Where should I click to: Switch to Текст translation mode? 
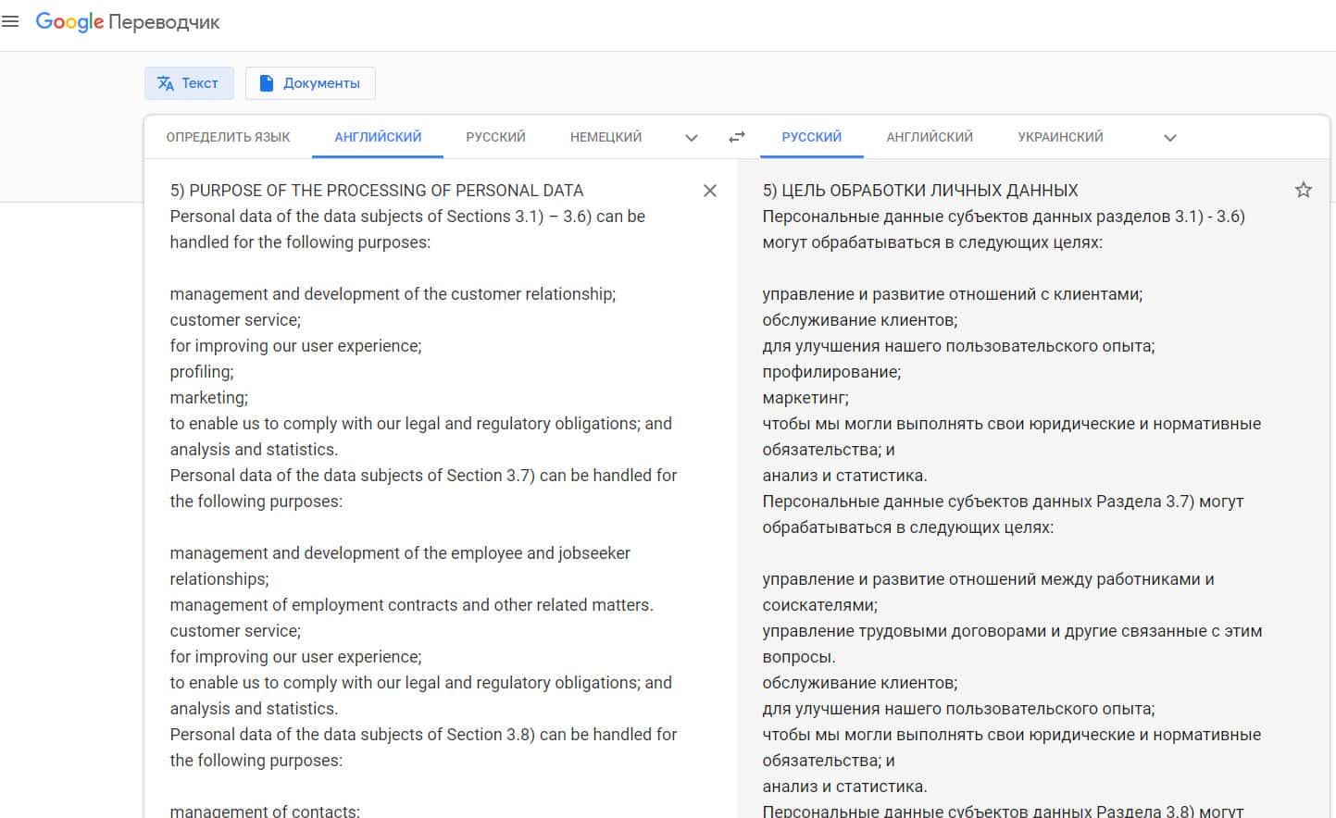pyautogui.click(x=189, y=83)
